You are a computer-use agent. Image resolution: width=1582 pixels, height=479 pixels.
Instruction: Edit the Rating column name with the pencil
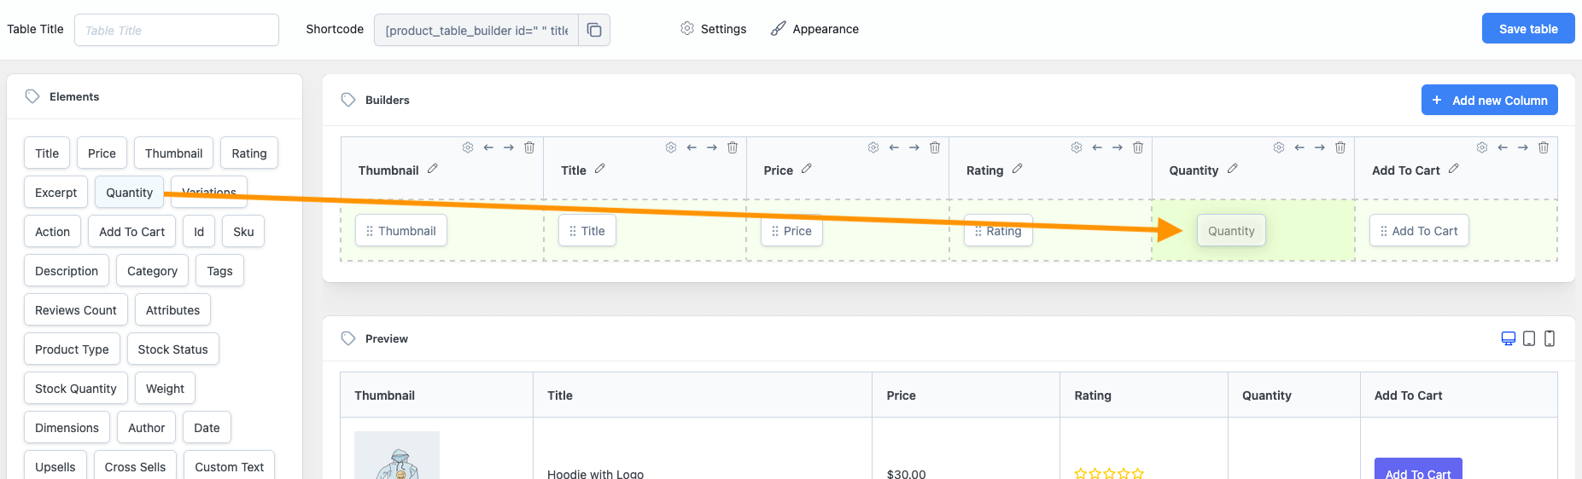[x=1018, y=169]
